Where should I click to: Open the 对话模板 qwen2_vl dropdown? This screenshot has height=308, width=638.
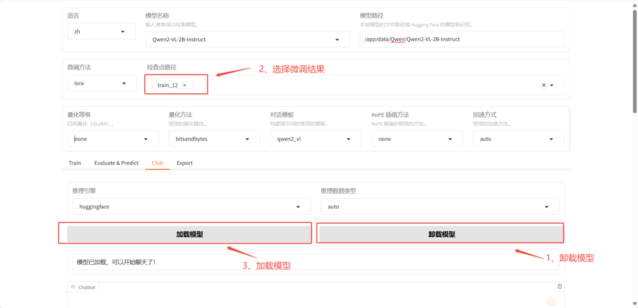(x=315, y=139)
